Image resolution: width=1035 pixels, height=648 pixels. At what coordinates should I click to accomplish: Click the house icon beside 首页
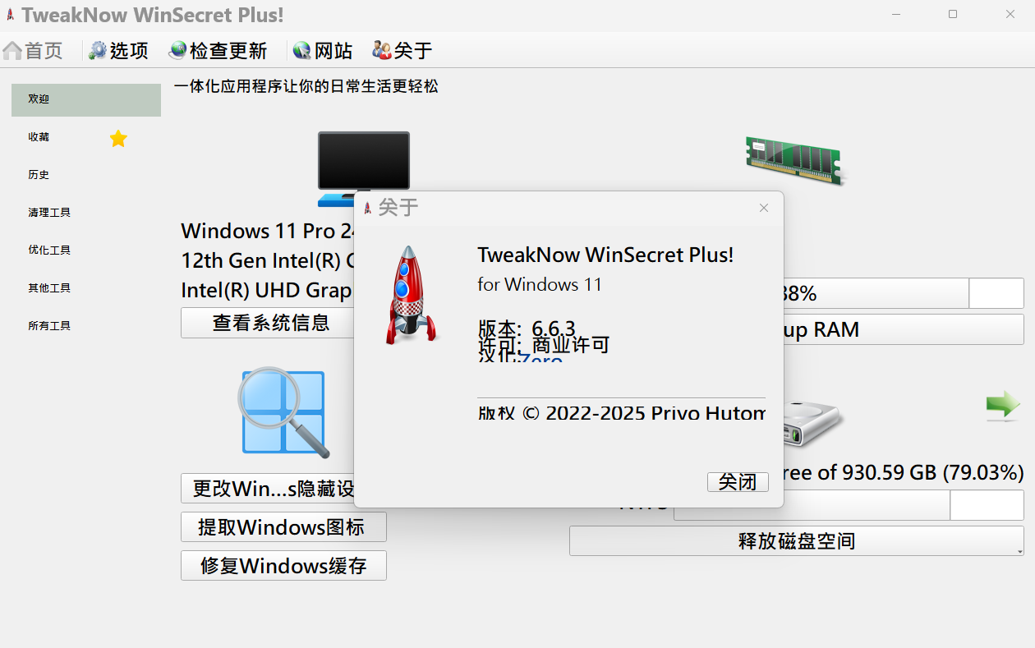point(12,51)
